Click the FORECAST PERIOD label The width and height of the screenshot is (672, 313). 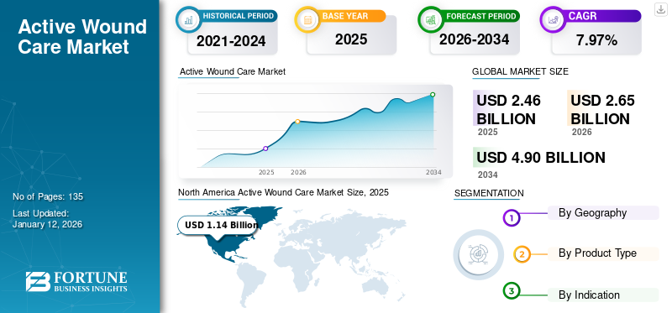pyautogui.click(x=480, y=16)
